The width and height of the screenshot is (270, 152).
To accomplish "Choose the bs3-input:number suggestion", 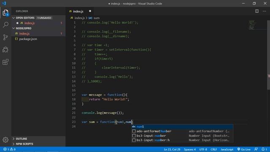I will click(182, 136).
